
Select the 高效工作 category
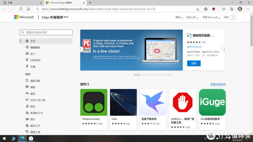point(33,126)
